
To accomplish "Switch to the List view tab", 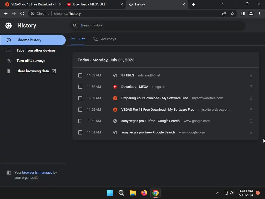I will (78, 39).
